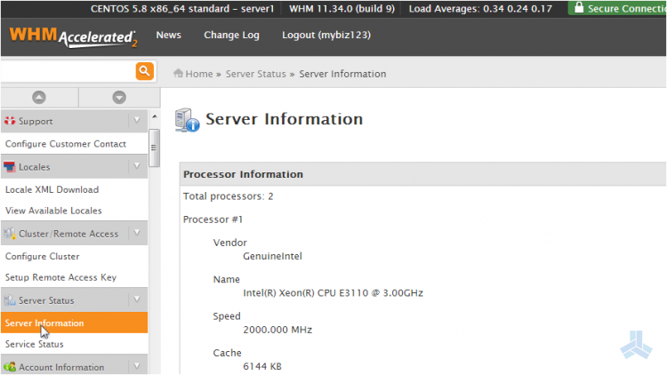Click the 'Processor #1' label
667x375 pixels.
coord(213,219)
